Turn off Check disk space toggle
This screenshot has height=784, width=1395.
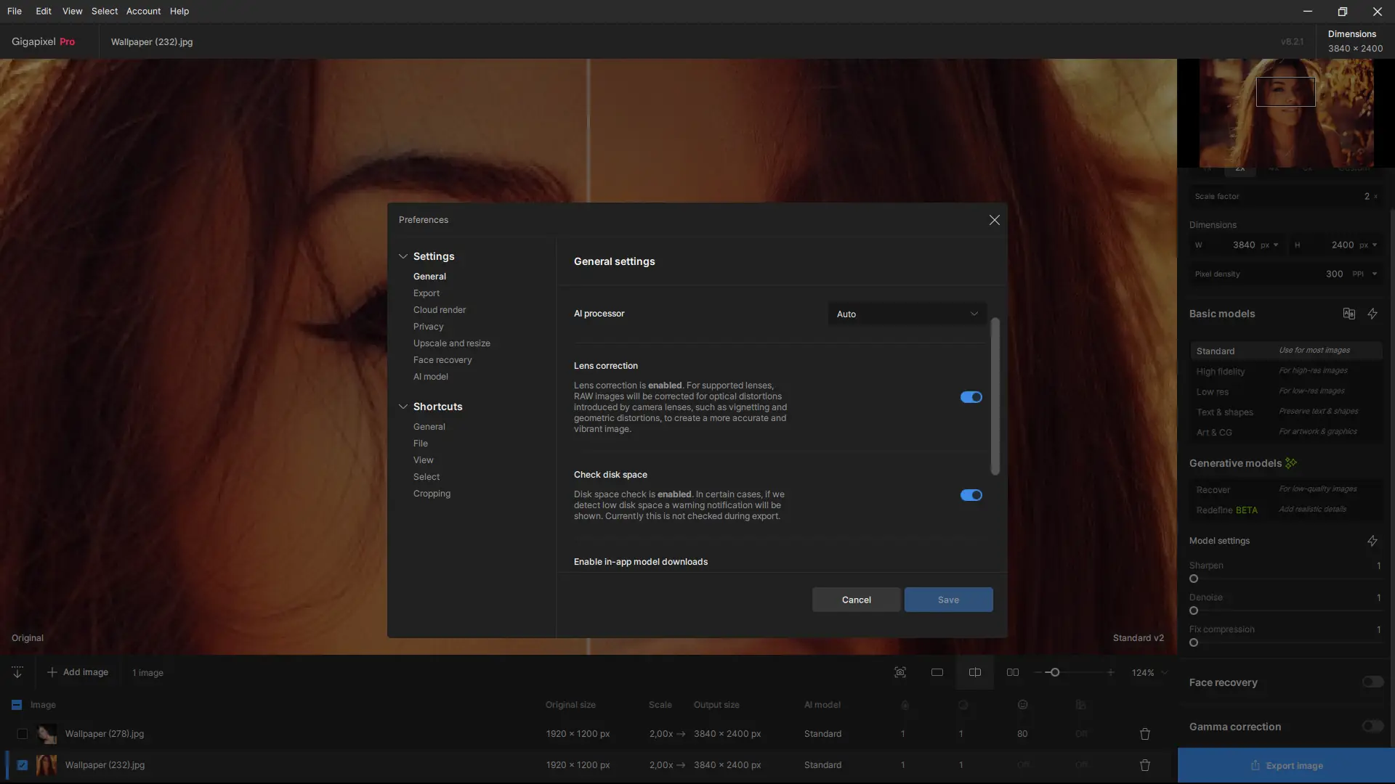pos(971,495)
